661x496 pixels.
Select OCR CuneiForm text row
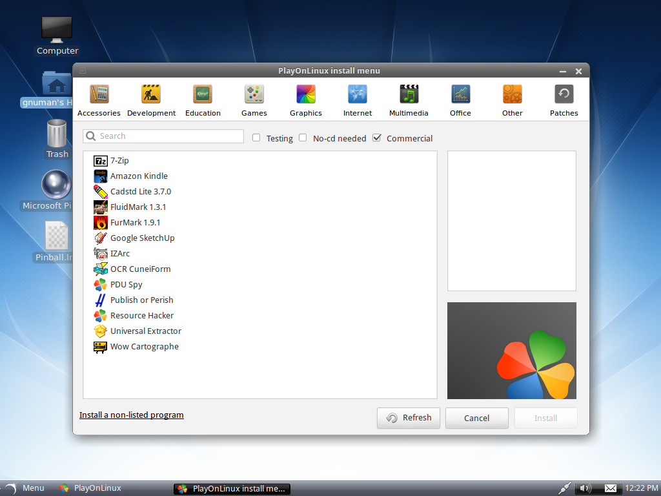140,269
